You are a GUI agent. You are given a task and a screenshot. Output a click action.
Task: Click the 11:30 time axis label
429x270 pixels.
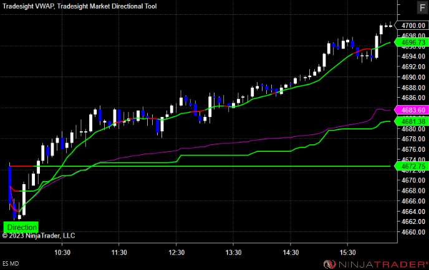tap(119, 253)
